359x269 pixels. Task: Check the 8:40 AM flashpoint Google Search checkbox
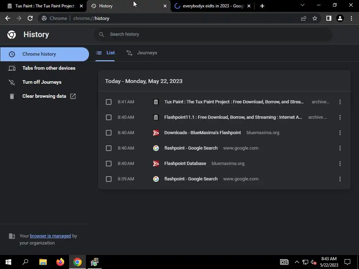coord(109,148)
